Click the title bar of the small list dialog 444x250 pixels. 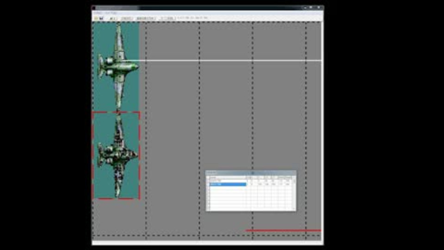(x=251, y=173)
